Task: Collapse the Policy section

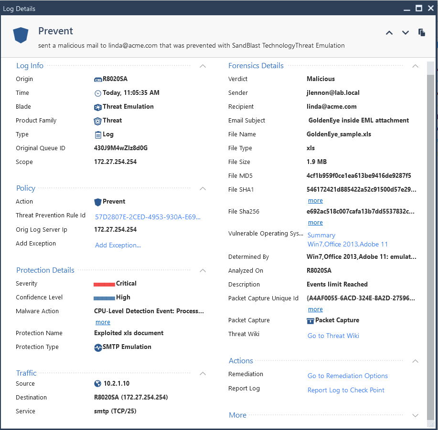Action: pyautogui.click(x=203, y=189)
